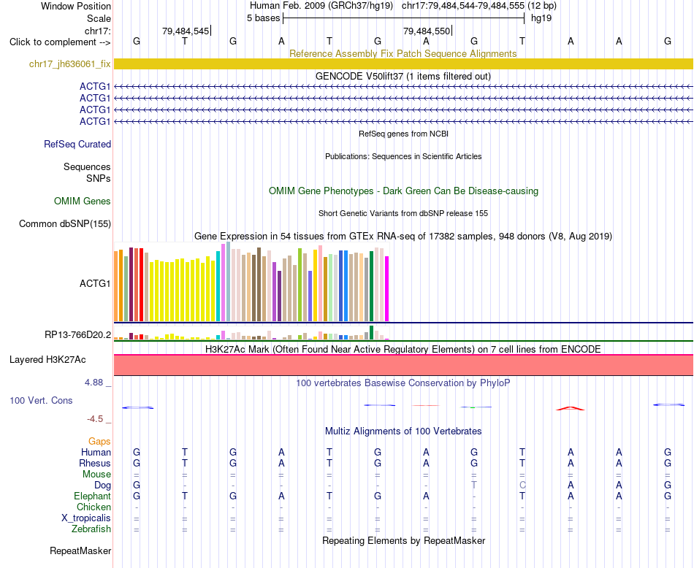
Task: Click the Layered H3K27Ac track label
Action: point(47,359)
